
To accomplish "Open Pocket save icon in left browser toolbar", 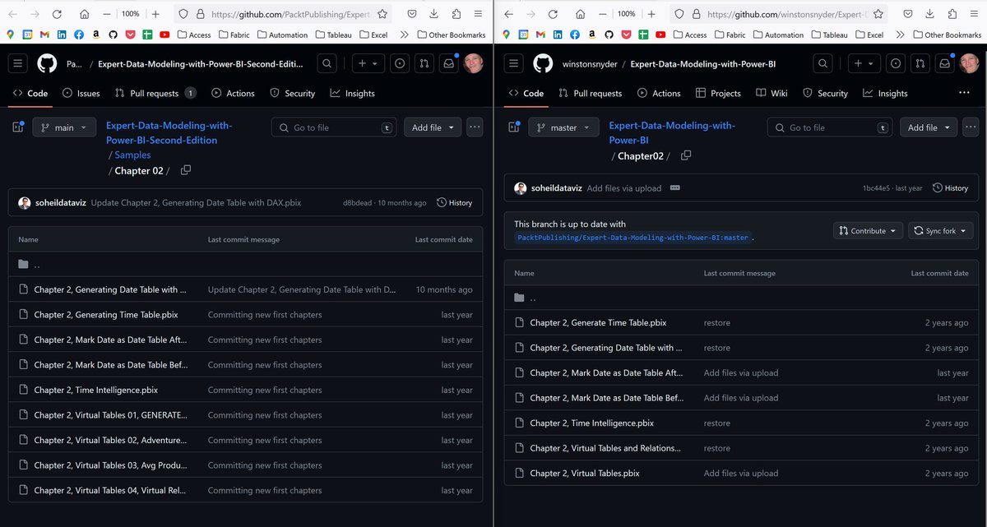I will 412,14.
